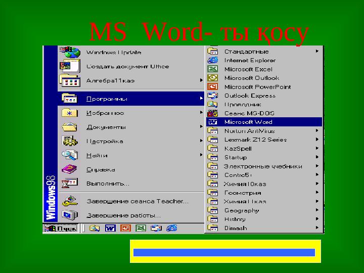
Task: Click the Microsoft PowerPoint list icon
Action: pos(213,86)
